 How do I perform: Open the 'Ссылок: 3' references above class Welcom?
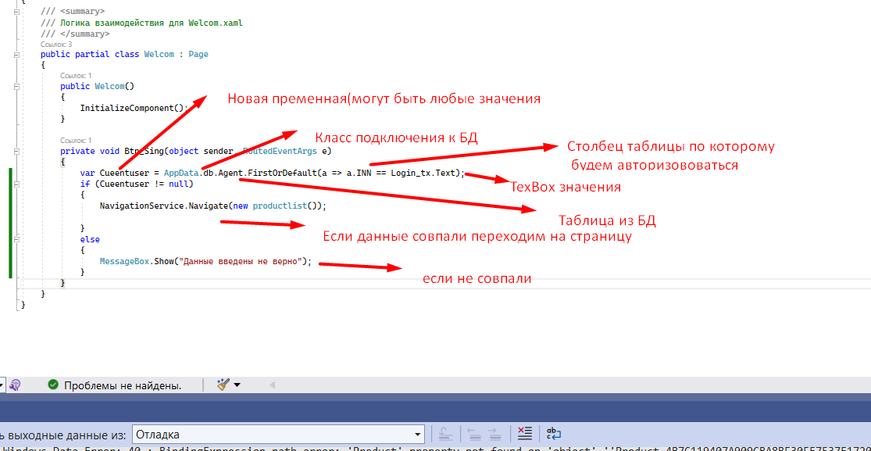tap(56, 44)
